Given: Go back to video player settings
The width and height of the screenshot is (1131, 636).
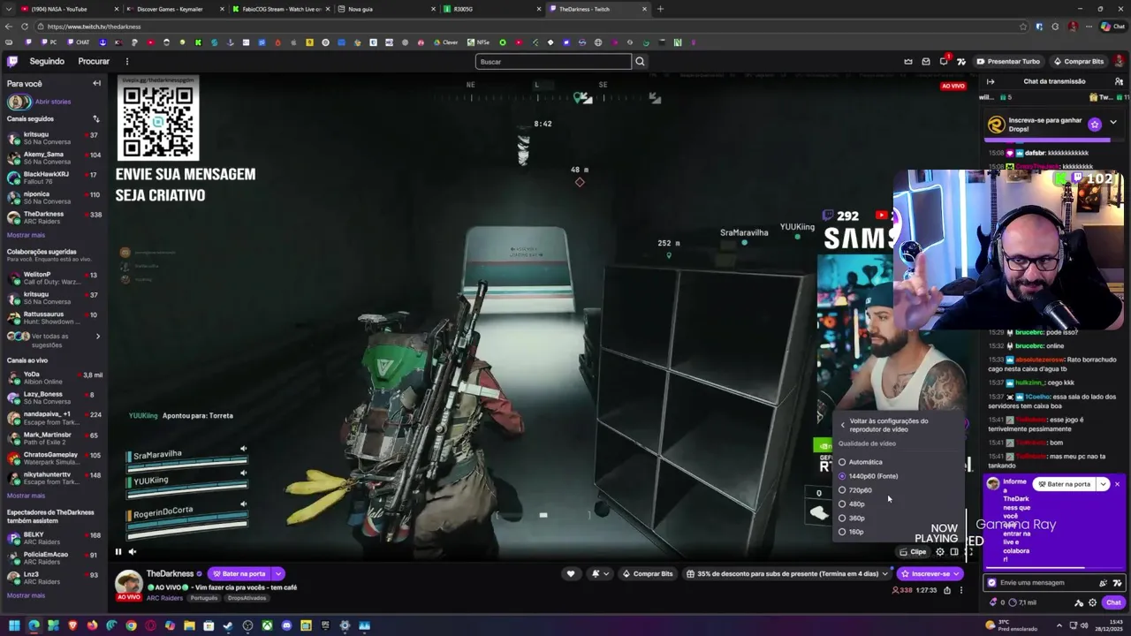Looking at the screenshot, I should tap(899, 425).
